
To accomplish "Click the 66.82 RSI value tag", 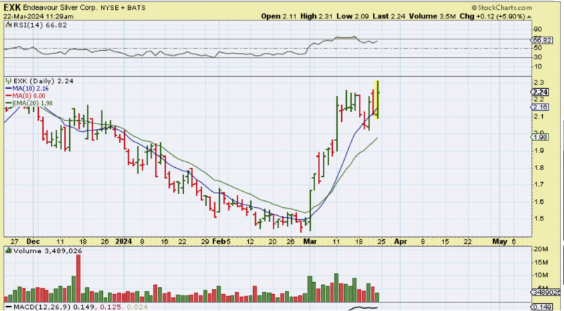I will 541,40.
